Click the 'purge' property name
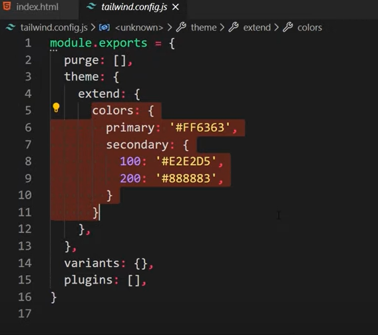This screenshot has height=335, width=378. [81, 61]
